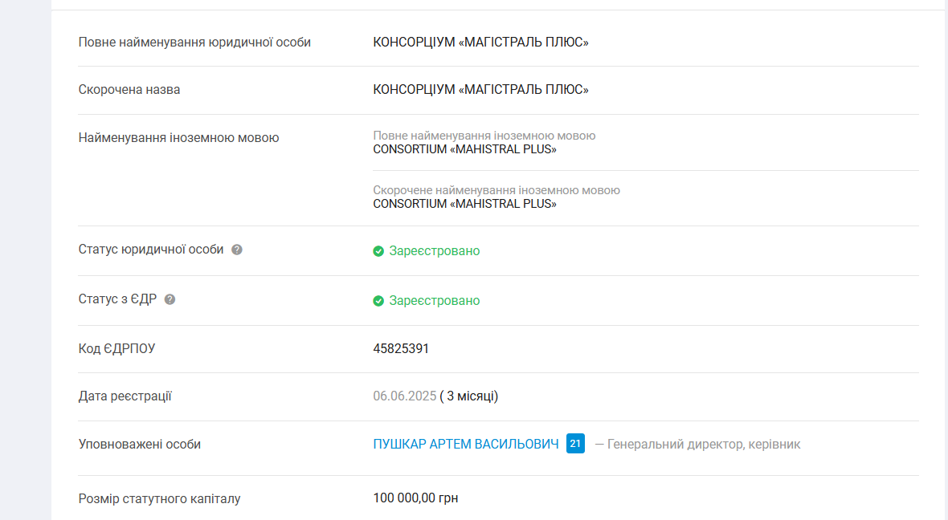948x520 pixels.
Task: Click the blue "21" badge
Action: (575, 444)
